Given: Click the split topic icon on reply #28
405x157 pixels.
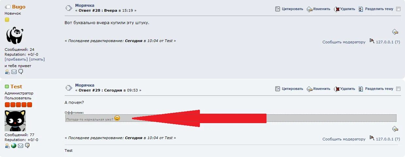Looking at the screenshot, I should point(361,9).
